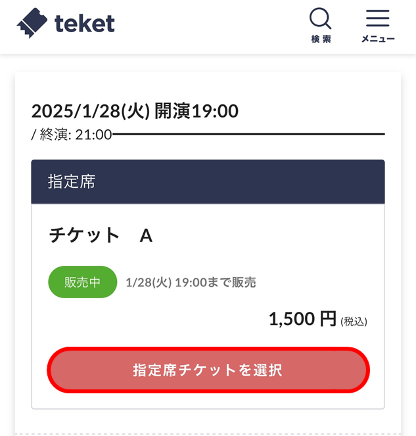The width and height of the screenshot is (416, 436).
Task: Open search via magnifying glass icon
Action: tap(321, 18)
